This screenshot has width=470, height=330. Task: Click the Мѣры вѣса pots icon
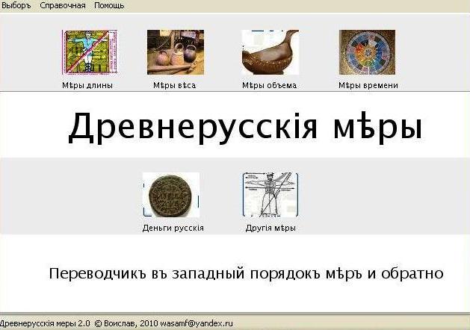176,52
